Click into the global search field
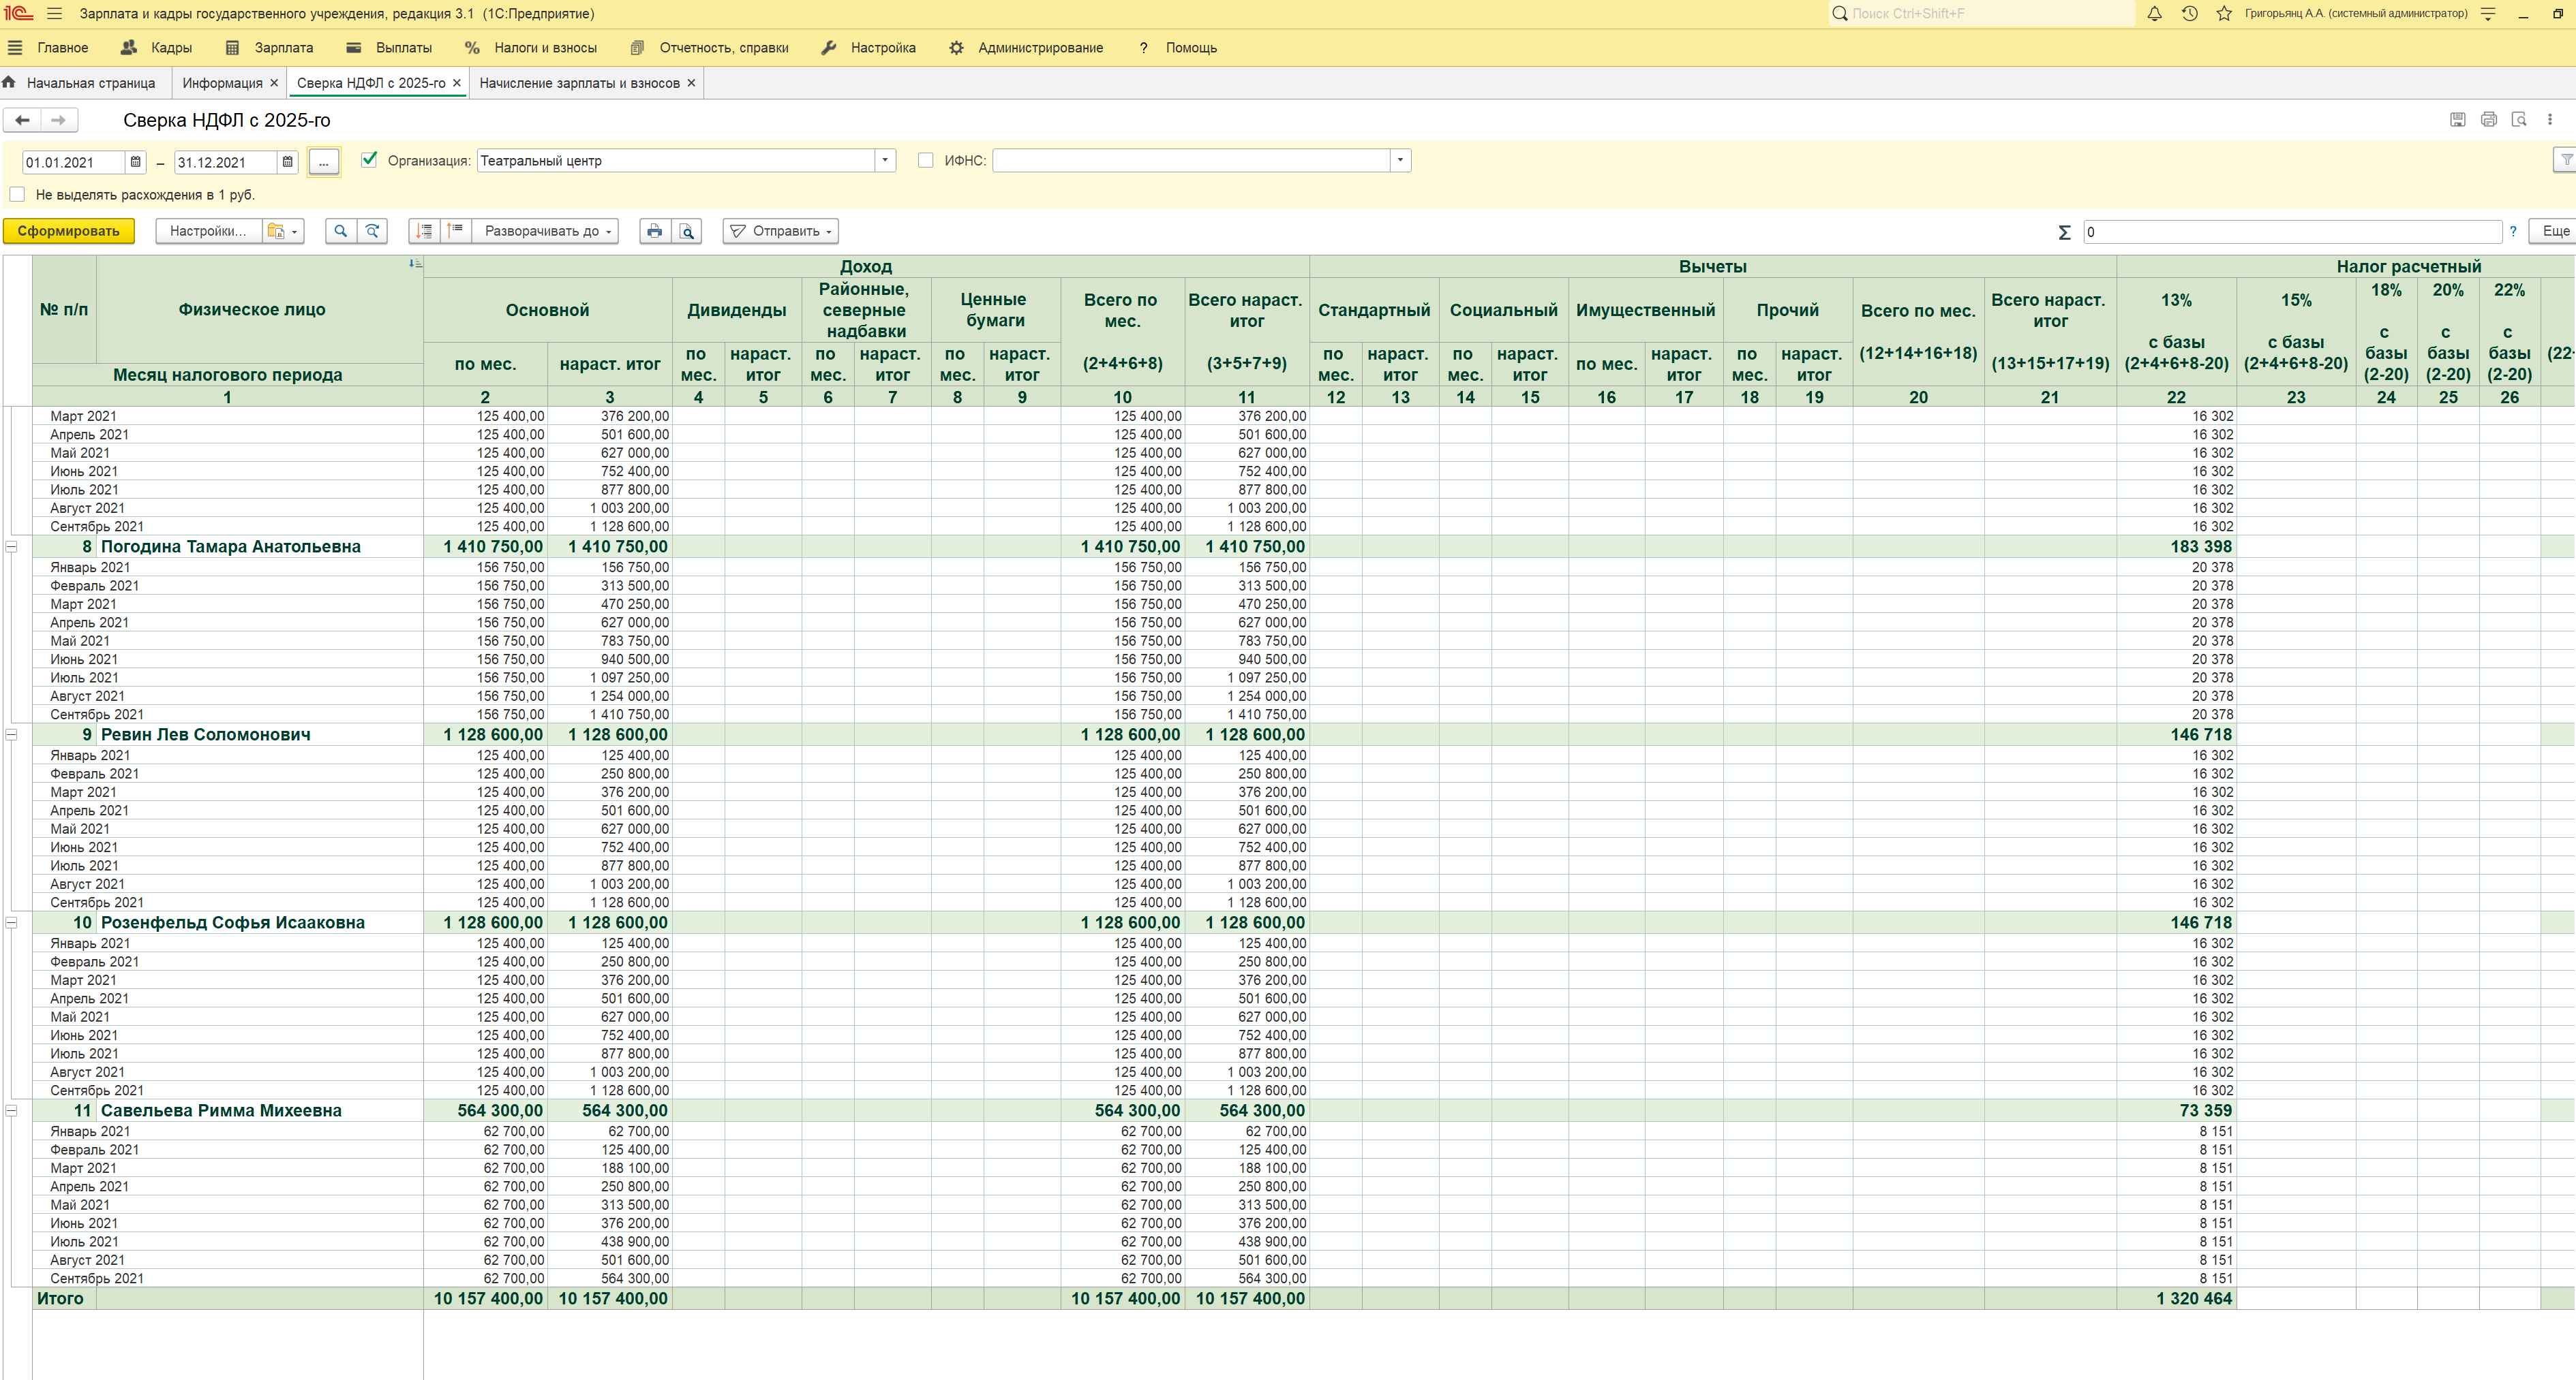This screenshot has width=2576, height=1380. tap(1982, 14)
